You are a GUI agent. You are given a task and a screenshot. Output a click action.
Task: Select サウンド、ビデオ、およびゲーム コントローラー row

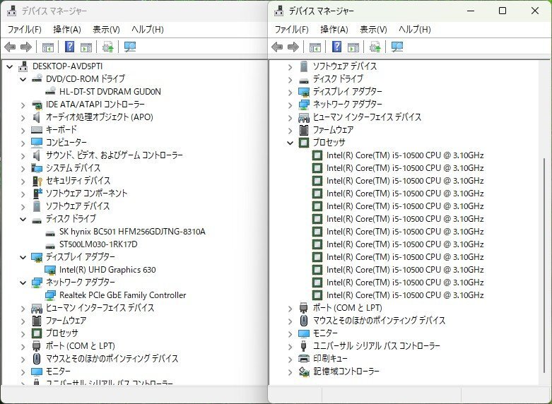click(x=114, y=155)
